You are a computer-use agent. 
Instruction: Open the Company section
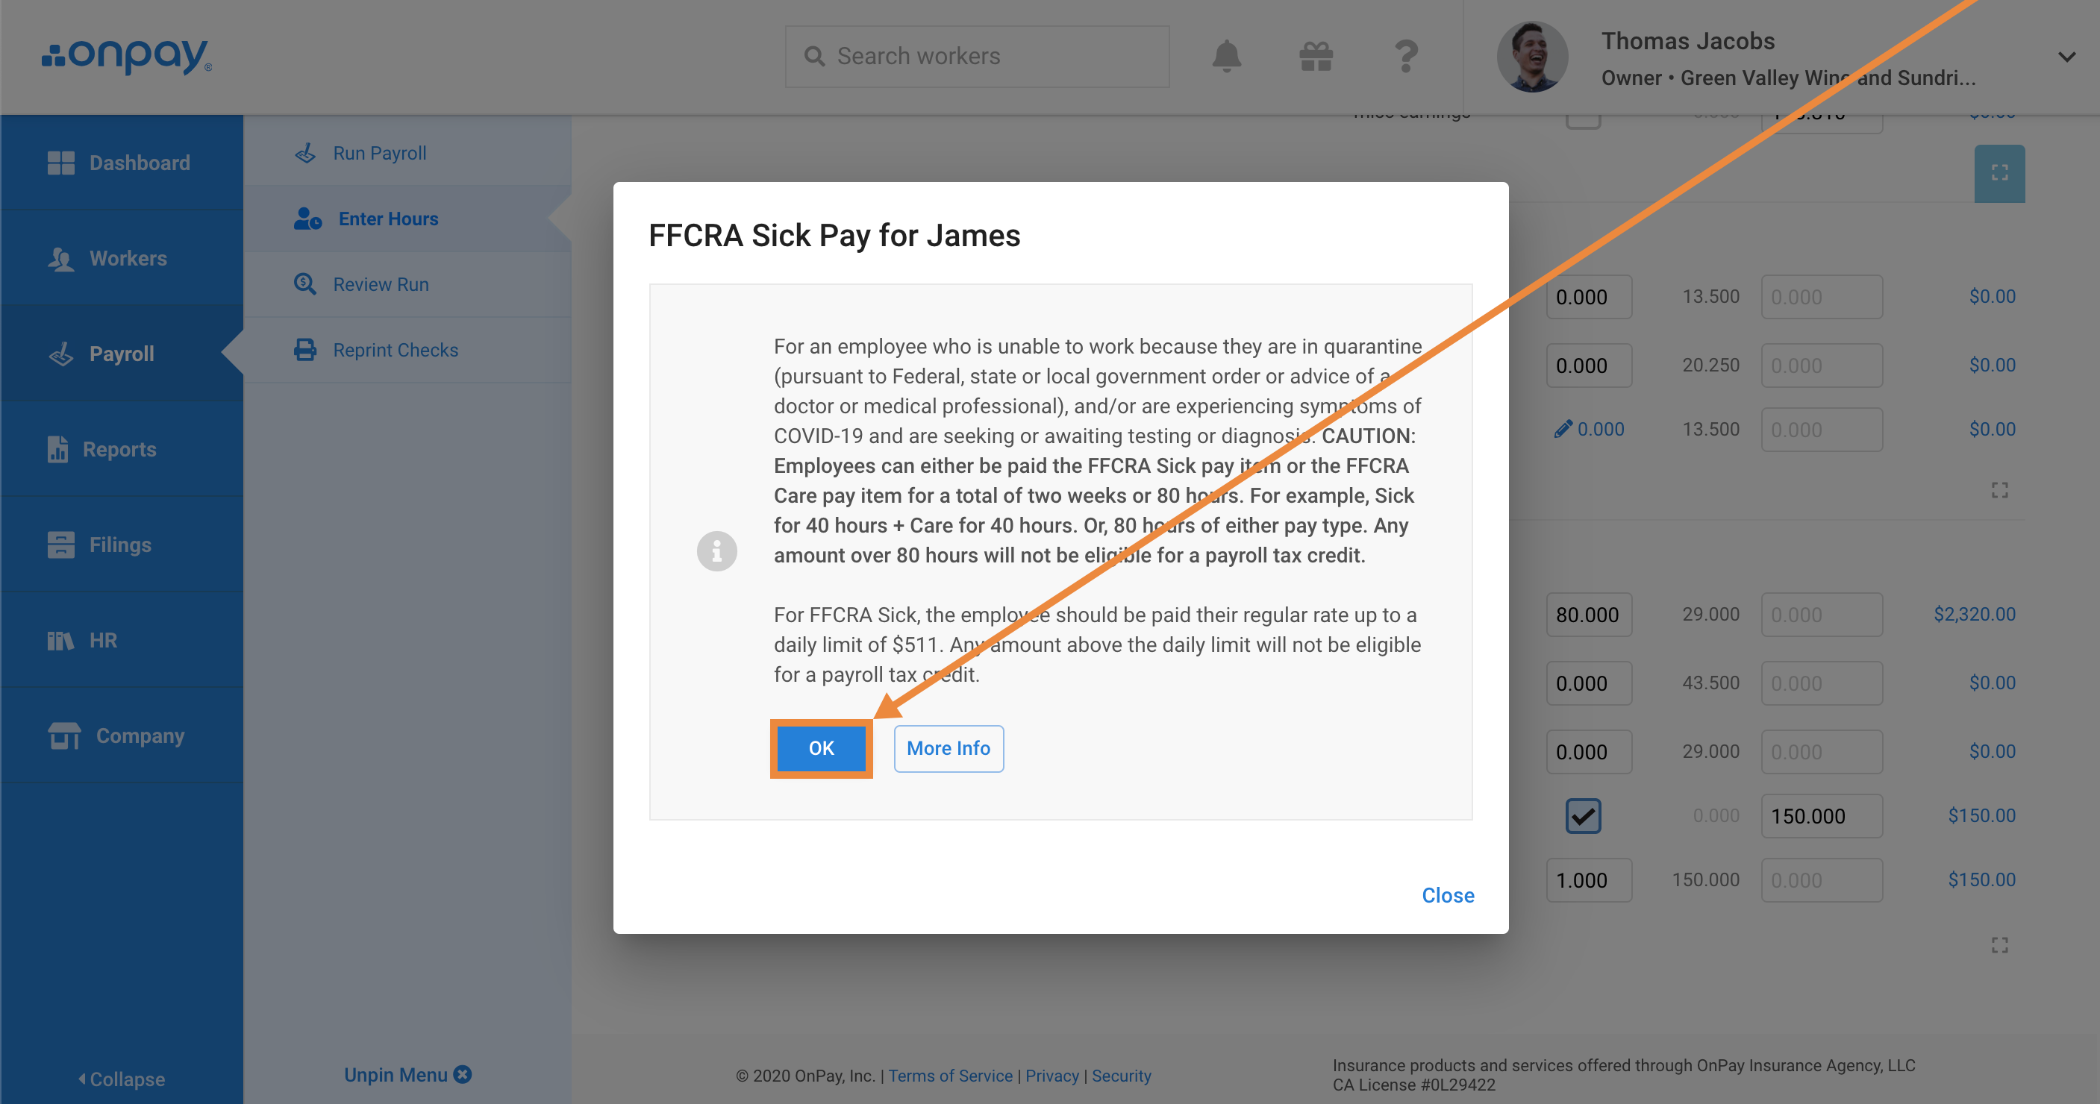point(122,735)
